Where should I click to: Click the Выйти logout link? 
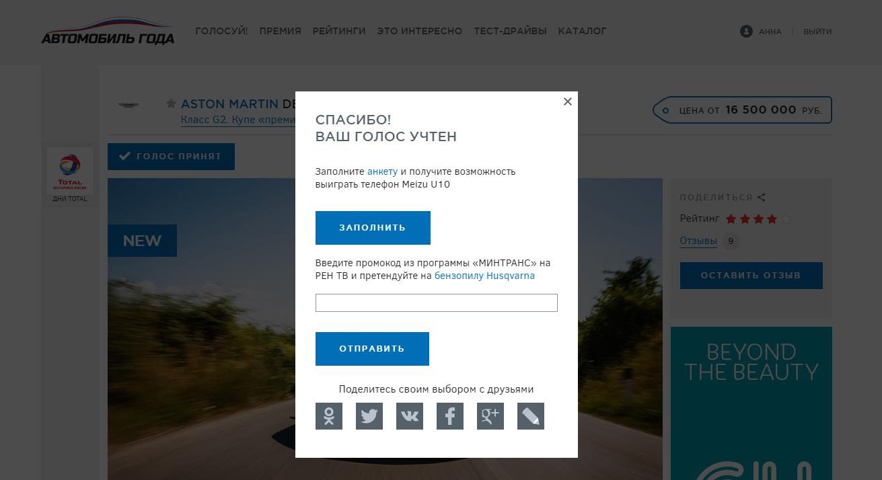tap(817, 32)
